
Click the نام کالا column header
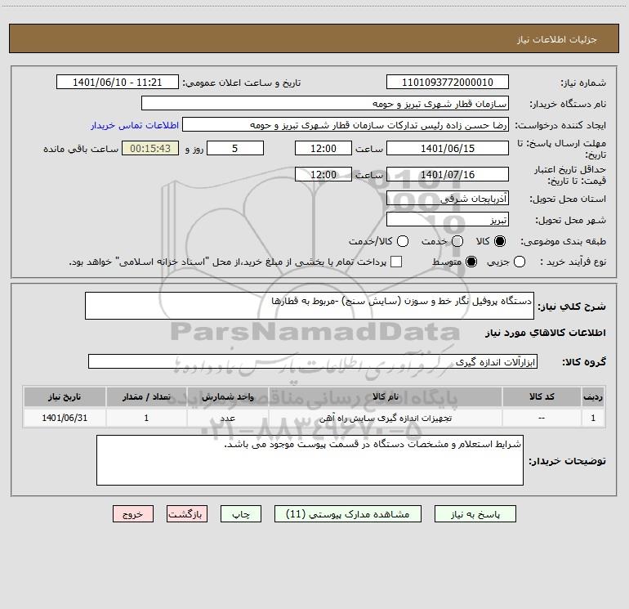(385, 396)
